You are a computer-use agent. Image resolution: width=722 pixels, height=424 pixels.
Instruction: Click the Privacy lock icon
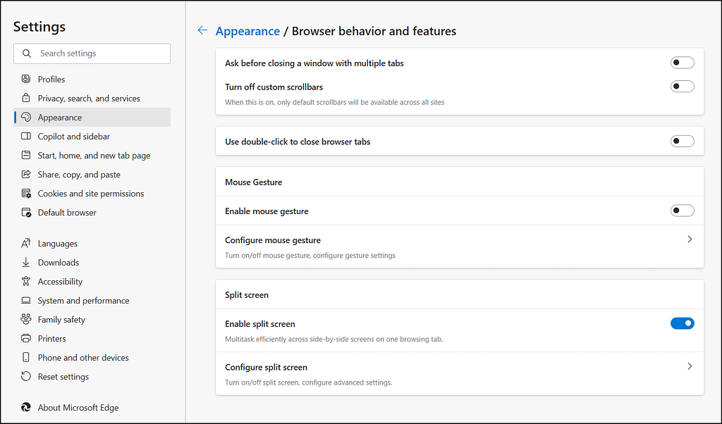(26, 99)
